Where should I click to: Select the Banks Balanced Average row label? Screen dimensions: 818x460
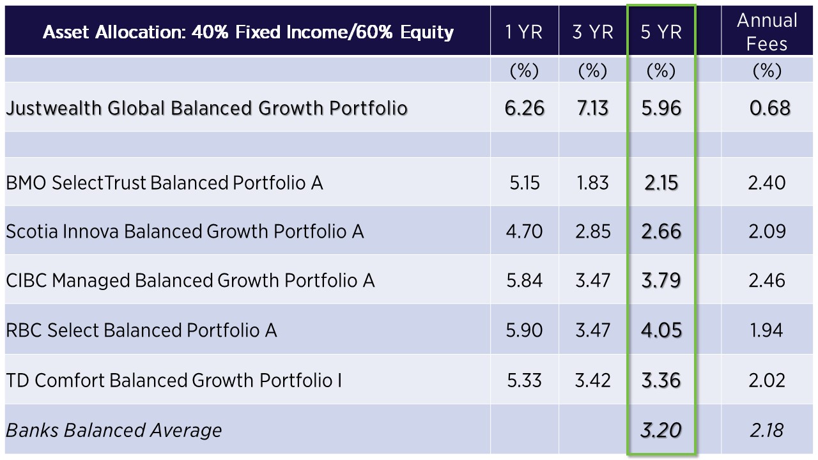click(x=114, y=431)
